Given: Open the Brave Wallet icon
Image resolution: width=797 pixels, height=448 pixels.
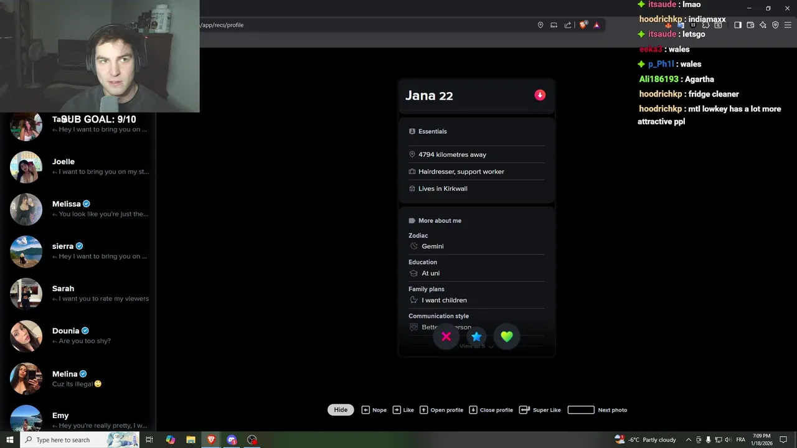Looking at the screenshot, I should click(750, 25).
